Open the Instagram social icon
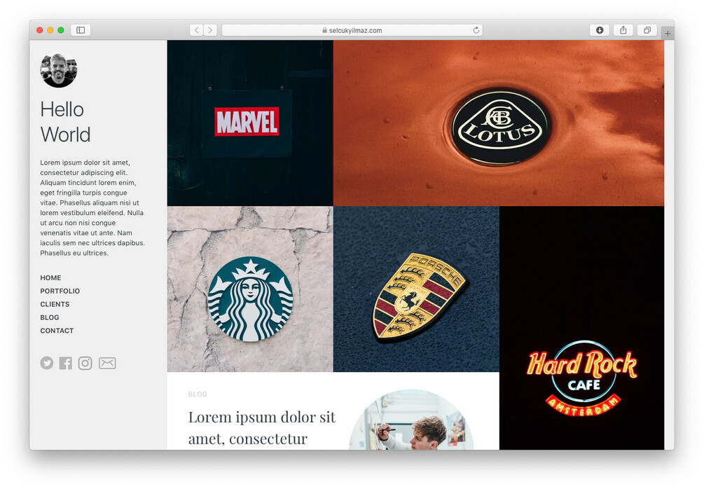The width and height of the screenshot is (704, 489). [85, 363]
